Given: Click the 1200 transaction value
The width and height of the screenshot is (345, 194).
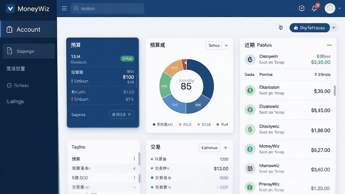Looking at the screenshot, I should coord(224,159).
